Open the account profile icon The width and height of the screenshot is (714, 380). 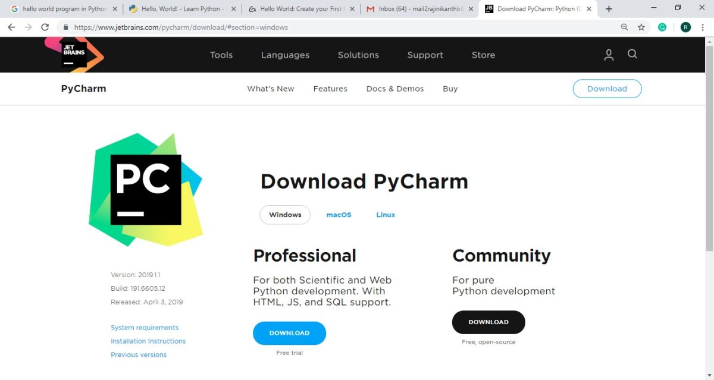click(x=609, y=55)
